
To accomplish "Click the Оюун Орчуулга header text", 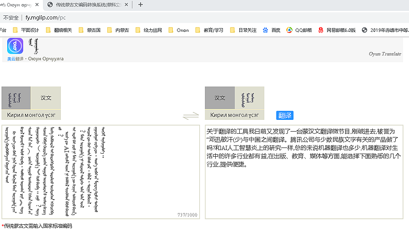I will point(46,59).
